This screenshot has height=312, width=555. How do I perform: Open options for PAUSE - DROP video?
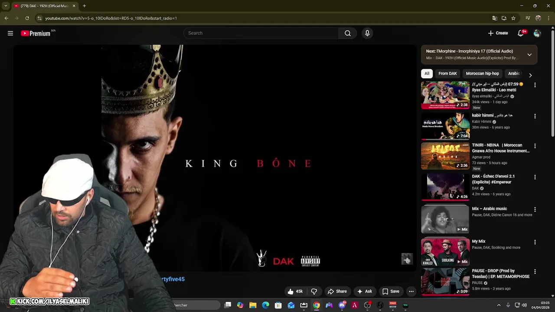tap(535, 272)
